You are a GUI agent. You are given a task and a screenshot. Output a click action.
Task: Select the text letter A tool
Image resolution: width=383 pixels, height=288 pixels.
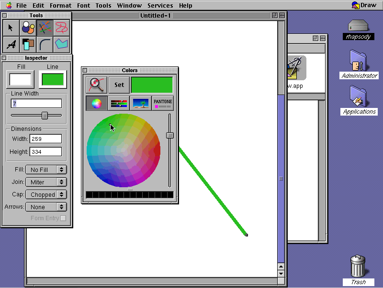tap(11, 44)
